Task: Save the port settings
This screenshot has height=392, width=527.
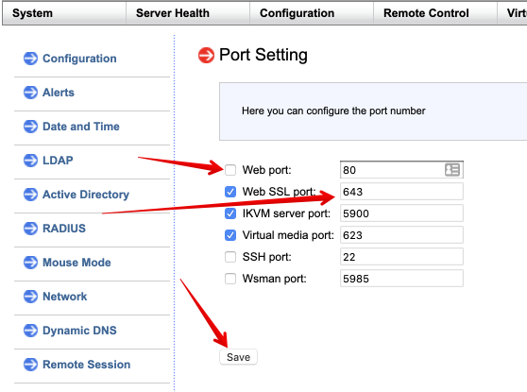Action: [238, 357]
